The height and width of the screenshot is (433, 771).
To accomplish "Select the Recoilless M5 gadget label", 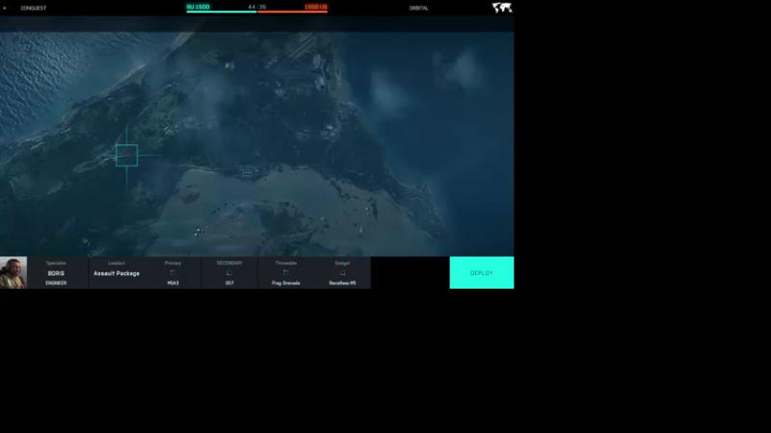I will pyautogui.click(x=342, y=283).
